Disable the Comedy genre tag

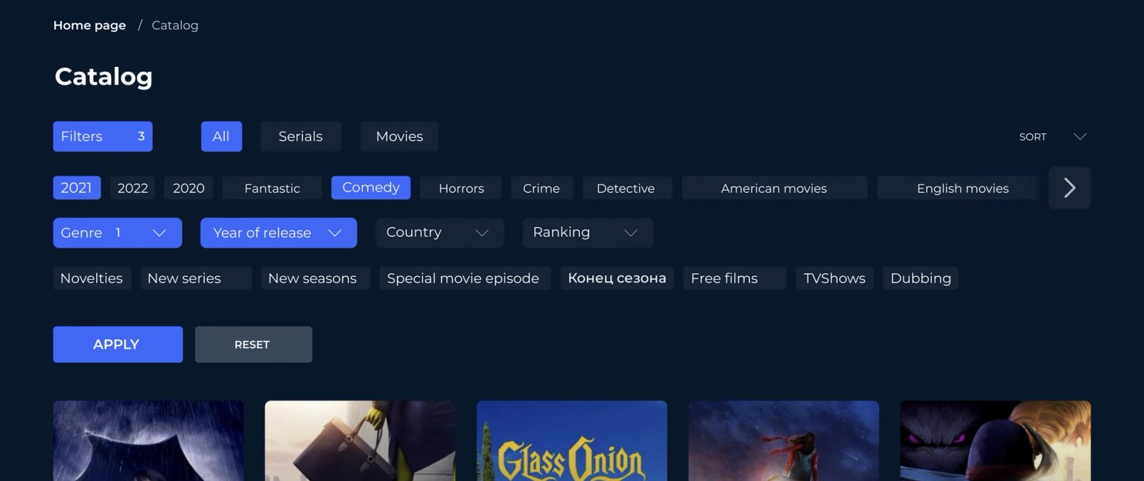click(x=371, y=188)
